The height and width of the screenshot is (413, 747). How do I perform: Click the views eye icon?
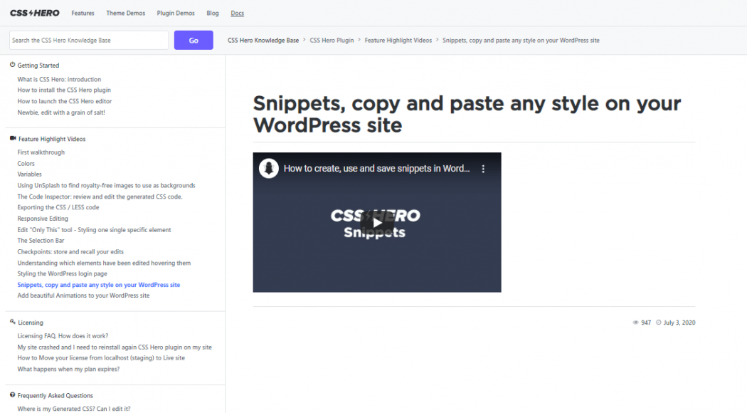pos(636,323)
